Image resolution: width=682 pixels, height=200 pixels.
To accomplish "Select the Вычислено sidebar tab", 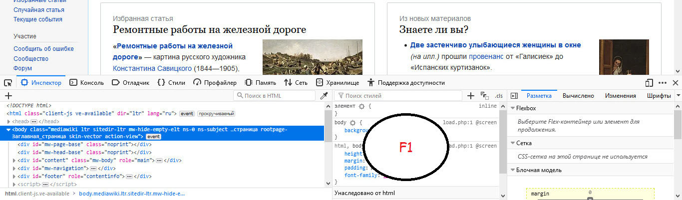I will click(x=578, y=96).
